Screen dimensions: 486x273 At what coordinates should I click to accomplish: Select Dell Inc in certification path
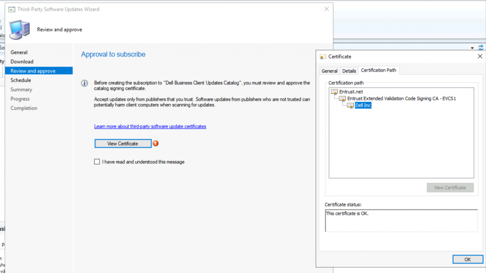coord(363,105)
